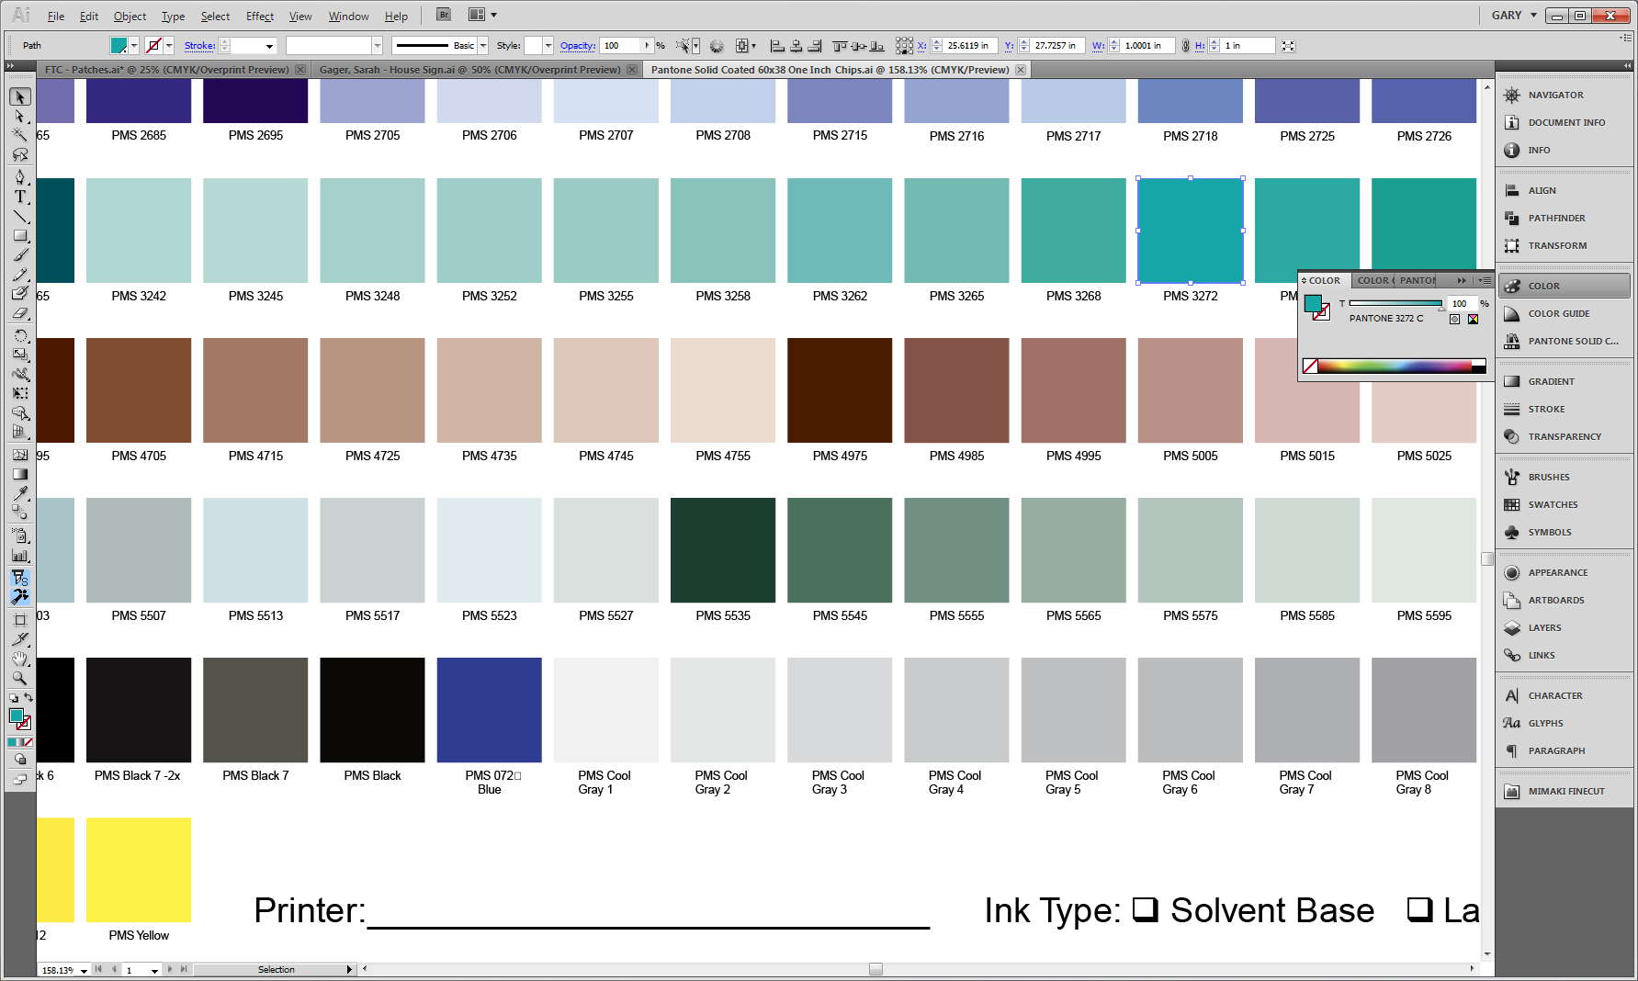Screen dimensions: 1638x981
Task: Select the Lasso tool
Action: pos(20,154)
